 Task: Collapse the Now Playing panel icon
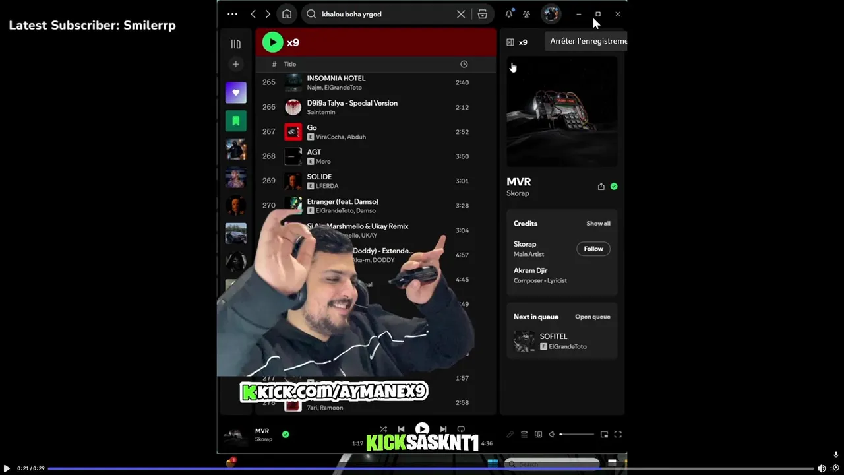[x=510, y=42]
